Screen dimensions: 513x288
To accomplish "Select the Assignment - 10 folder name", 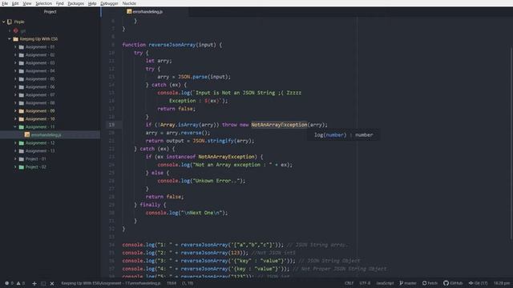I will 40,119.
